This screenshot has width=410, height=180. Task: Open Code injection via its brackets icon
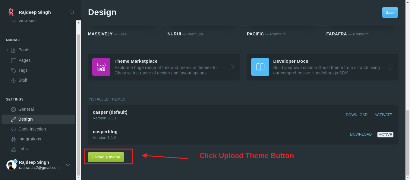pyautogui.click(x=13, y=129)
